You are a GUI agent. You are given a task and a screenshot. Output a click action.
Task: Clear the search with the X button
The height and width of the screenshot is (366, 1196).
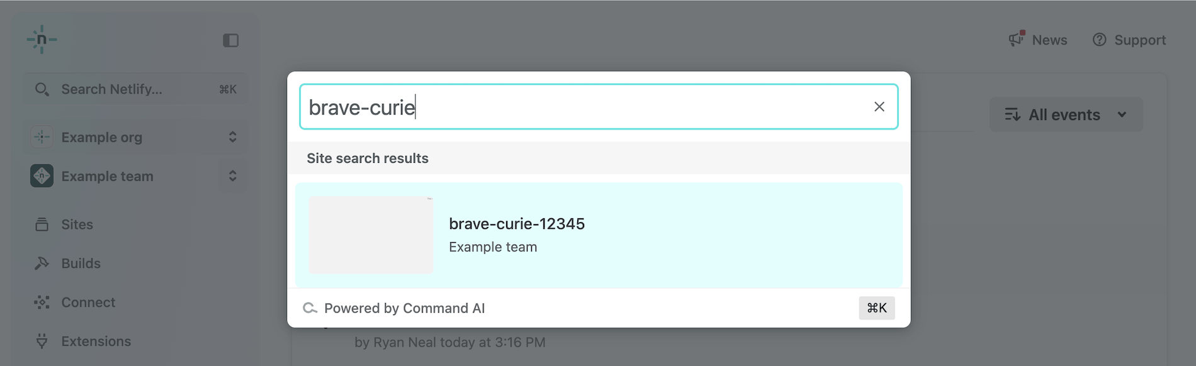879,107
